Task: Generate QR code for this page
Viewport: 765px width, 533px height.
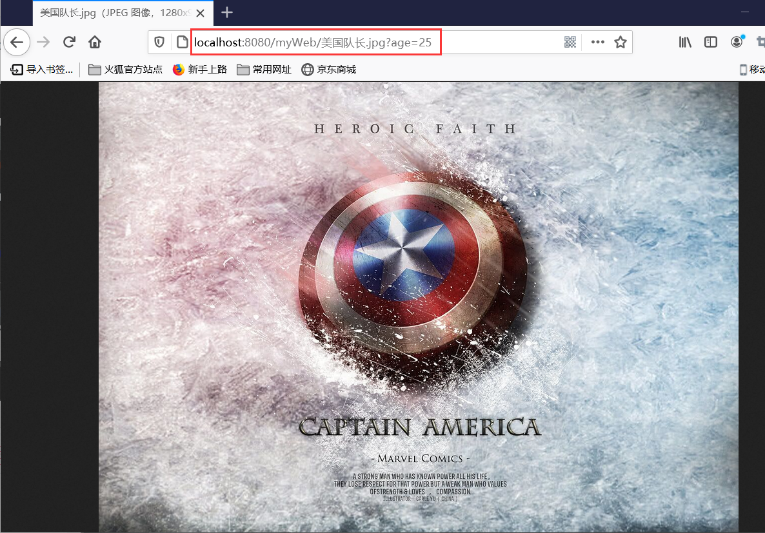Action: pos(570,43)
